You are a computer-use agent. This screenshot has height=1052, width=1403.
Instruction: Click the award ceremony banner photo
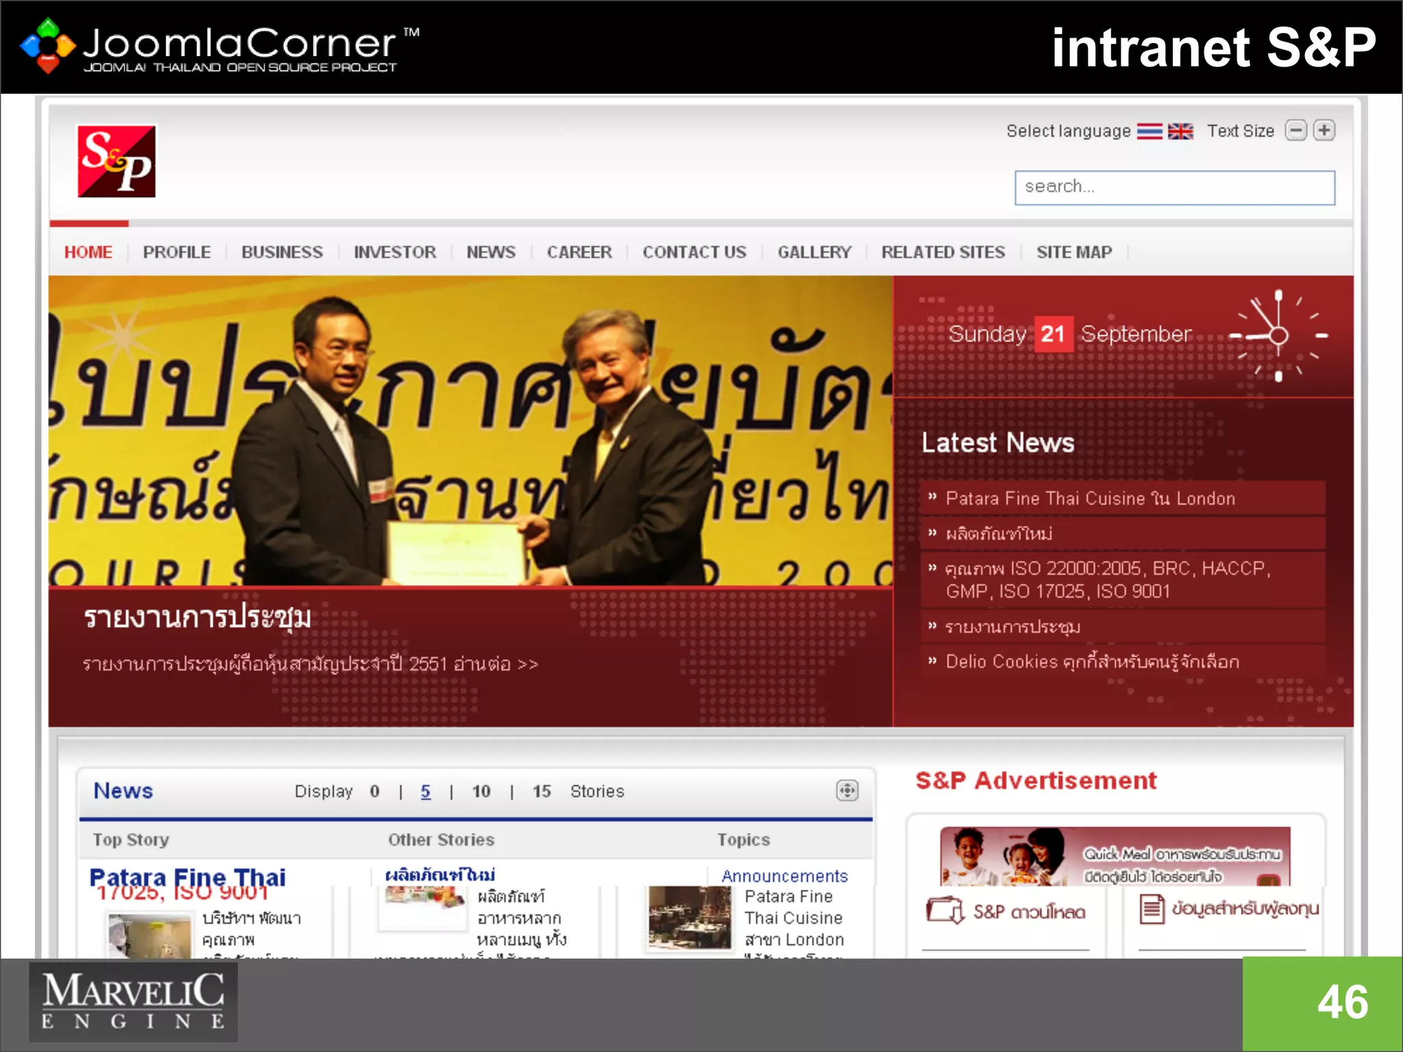pyautogui.click(x=471, y=431)
